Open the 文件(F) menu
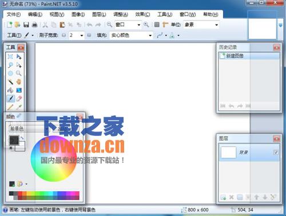286x216 pixels. pyautogui.click(x=14, y=14)
